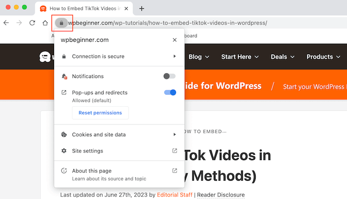
Task: Open the Blog dropdown menu
Action: point(199,57)
